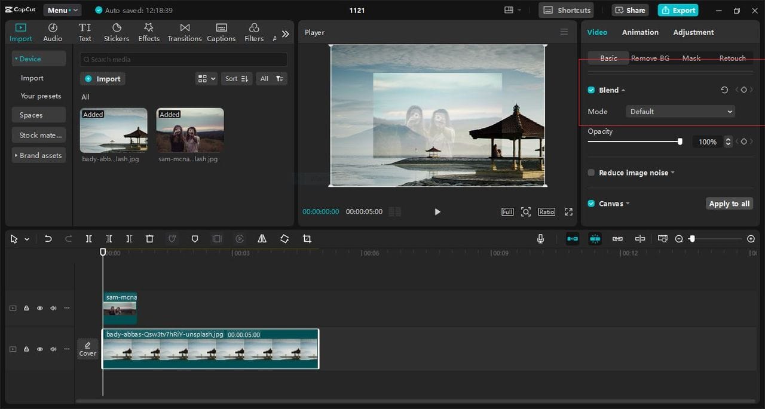Open the Stickers panel in the top bar
Screen dimensions: 765x409
pos(116,31)
